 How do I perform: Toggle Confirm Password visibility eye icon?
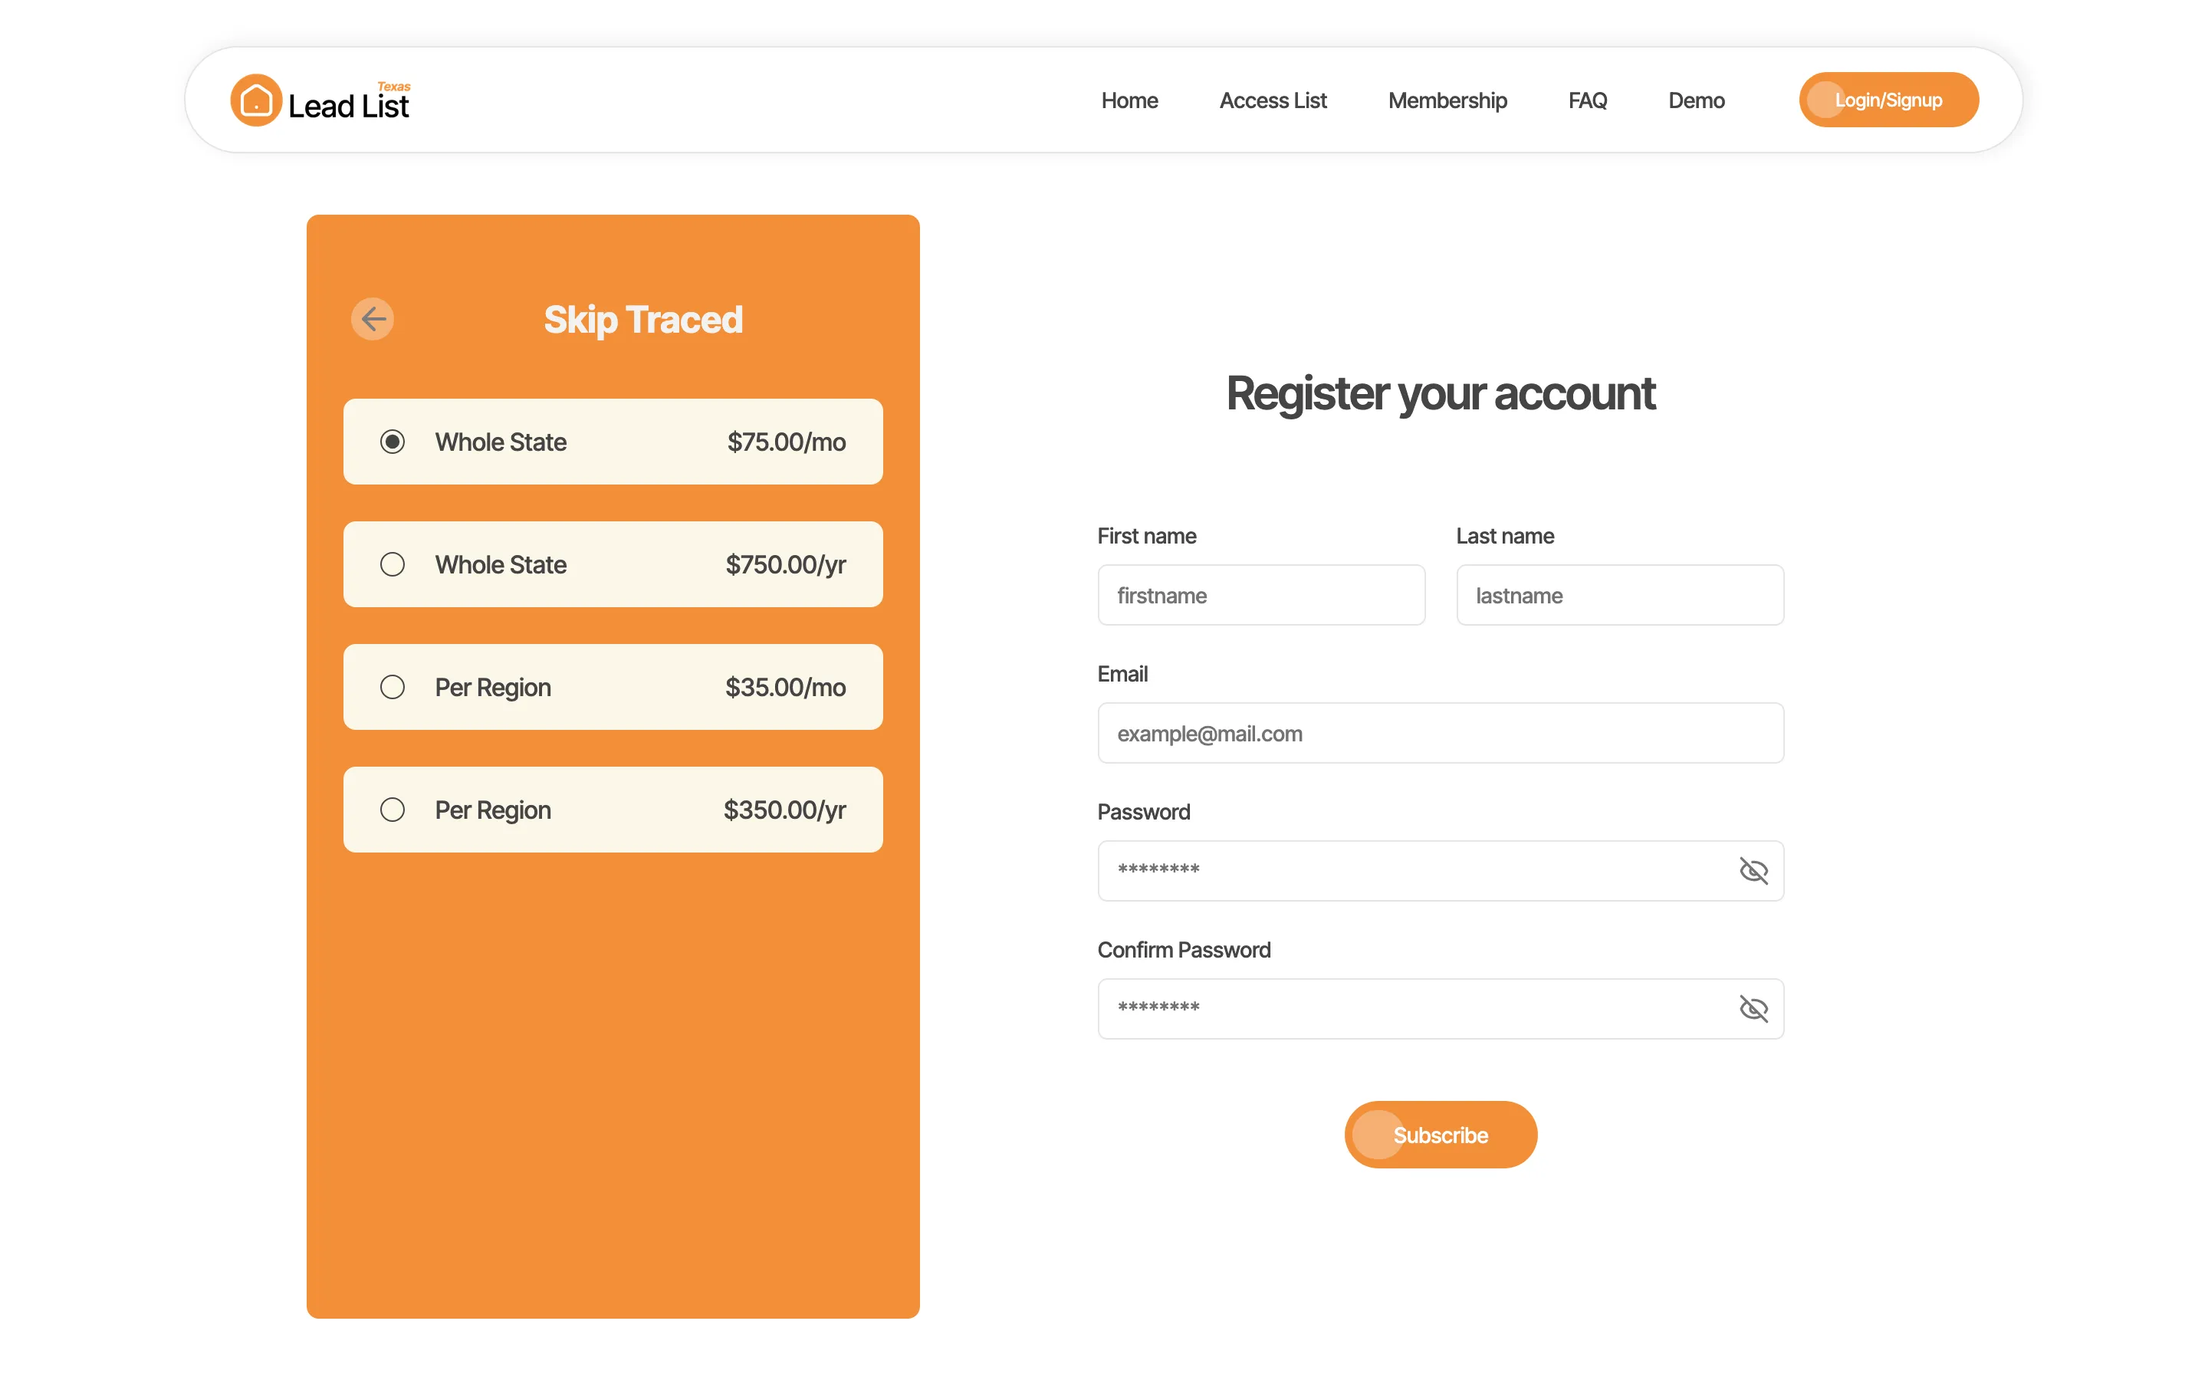1753,1008
